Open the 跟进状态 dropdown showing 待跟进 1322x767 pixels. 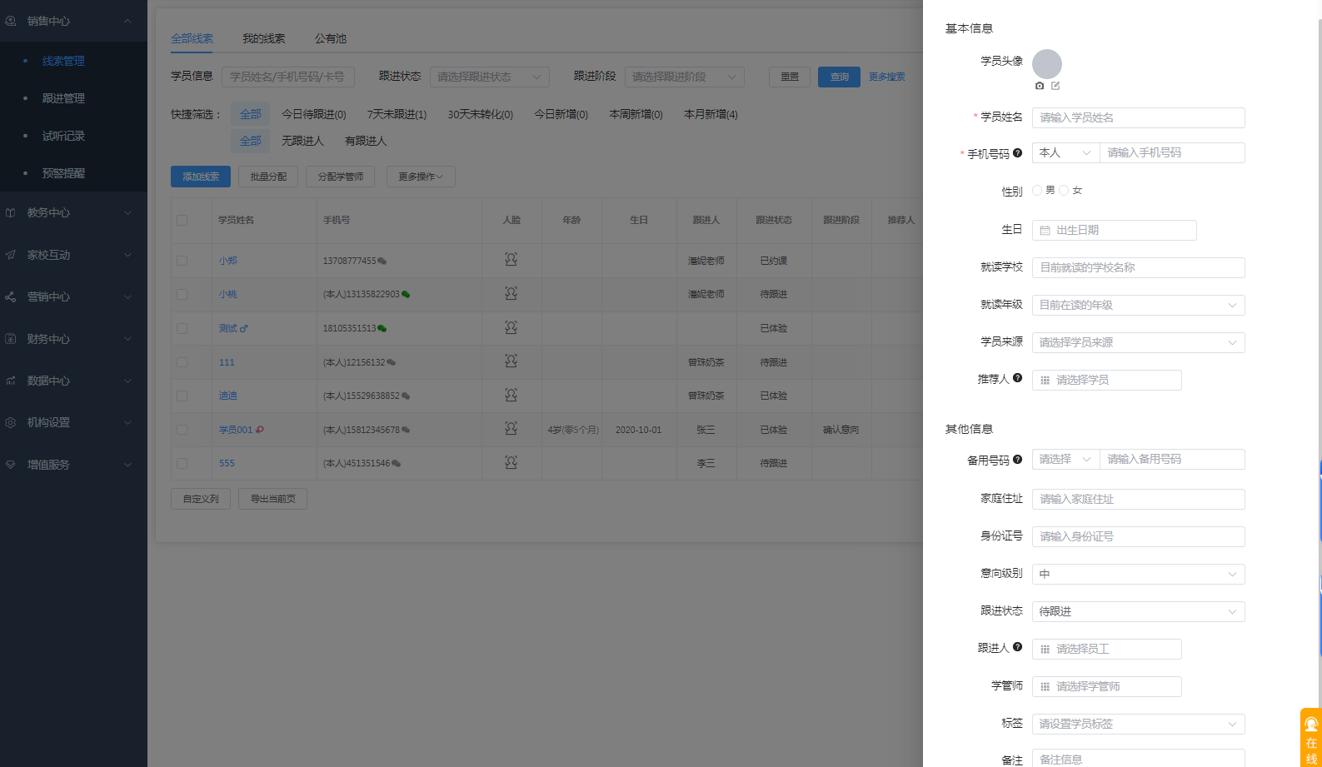pyautogui.click(x=1138, y=612)
